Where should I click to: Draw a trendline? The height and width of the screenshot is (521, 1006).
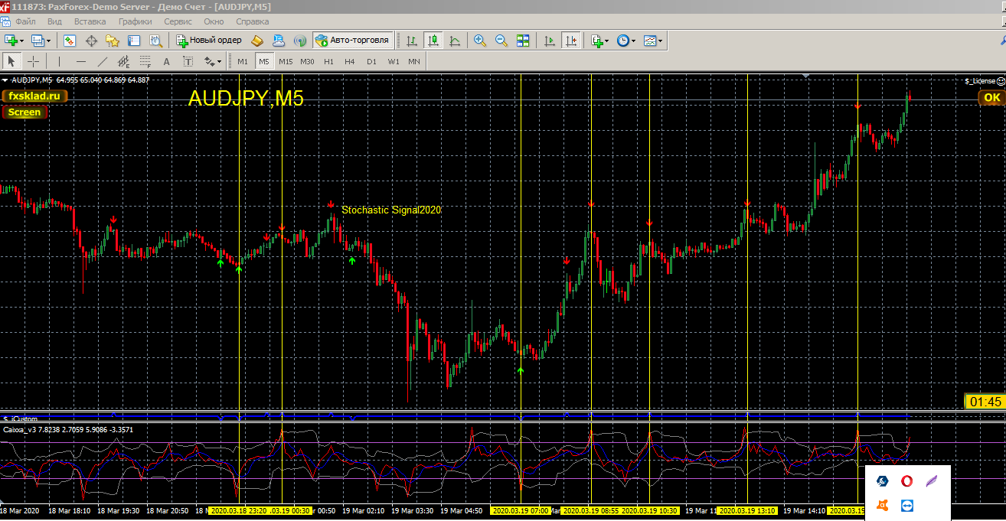point(103,61)
